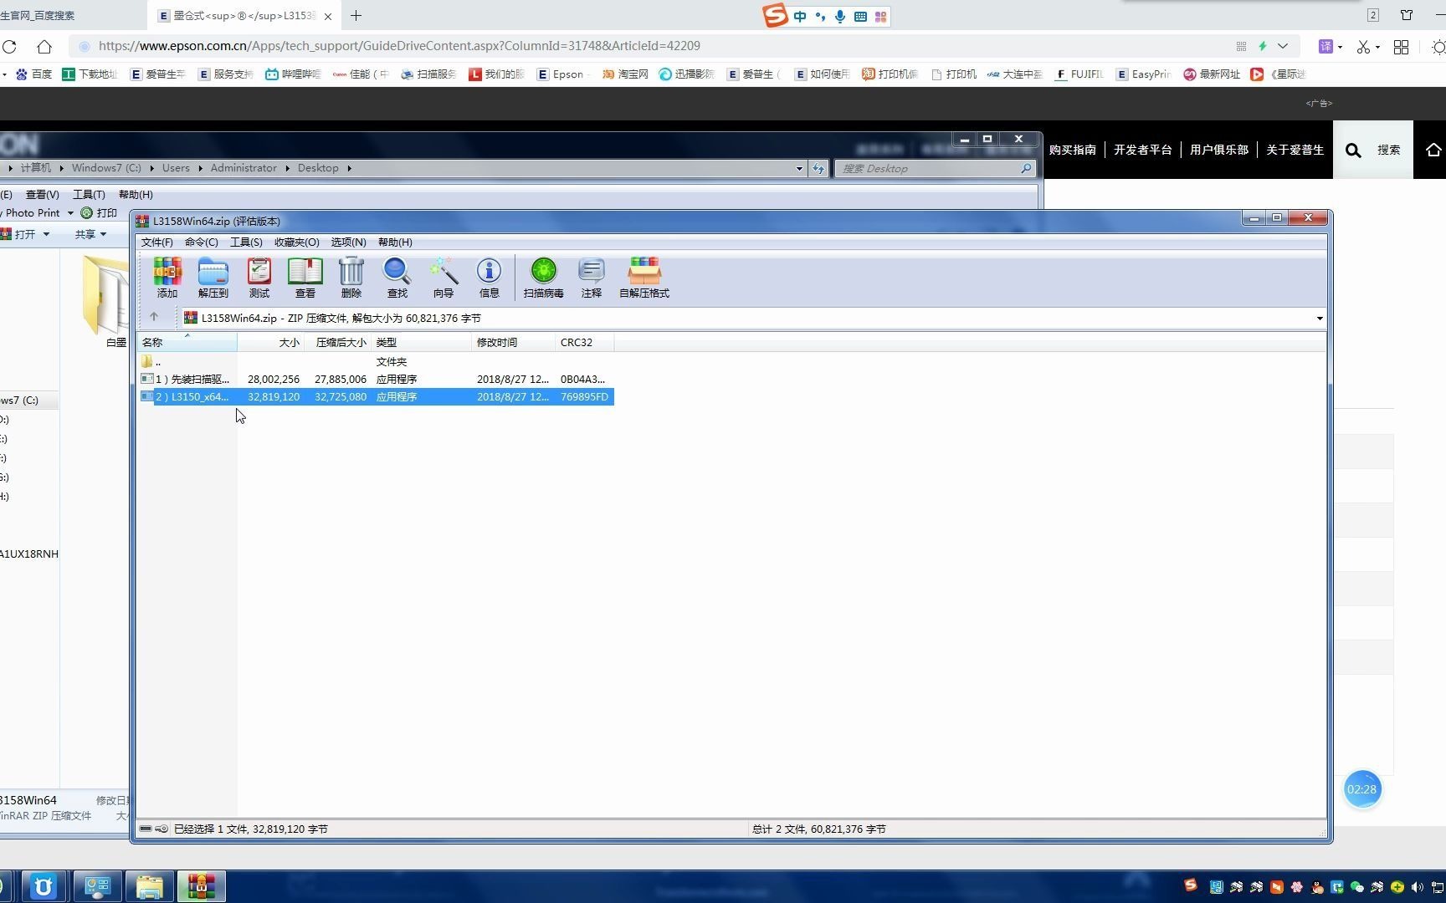Sort by Packed Size (压缩后大小) column
Screen dimensions: 1446x903
(x=337, y=342)
